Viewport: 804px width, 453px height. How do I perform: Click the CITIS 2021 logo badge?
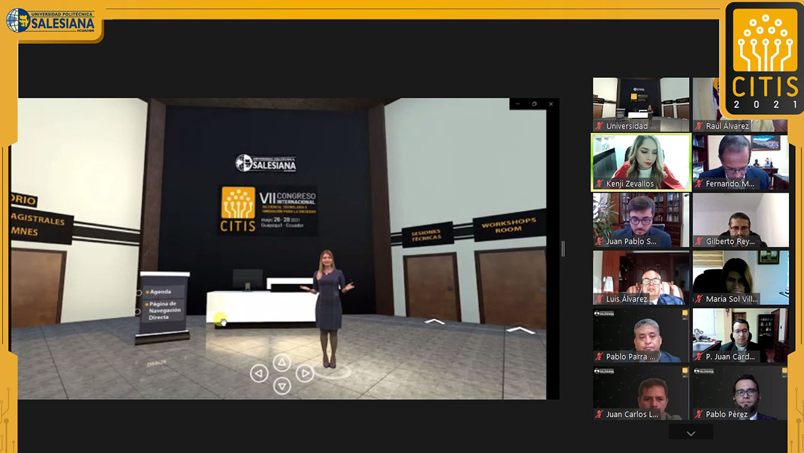coord(765,60)
